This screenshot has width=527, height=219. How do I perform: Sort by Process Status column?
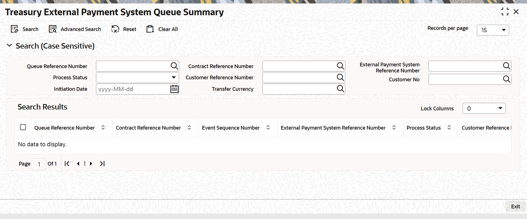[x=449, y=128]
